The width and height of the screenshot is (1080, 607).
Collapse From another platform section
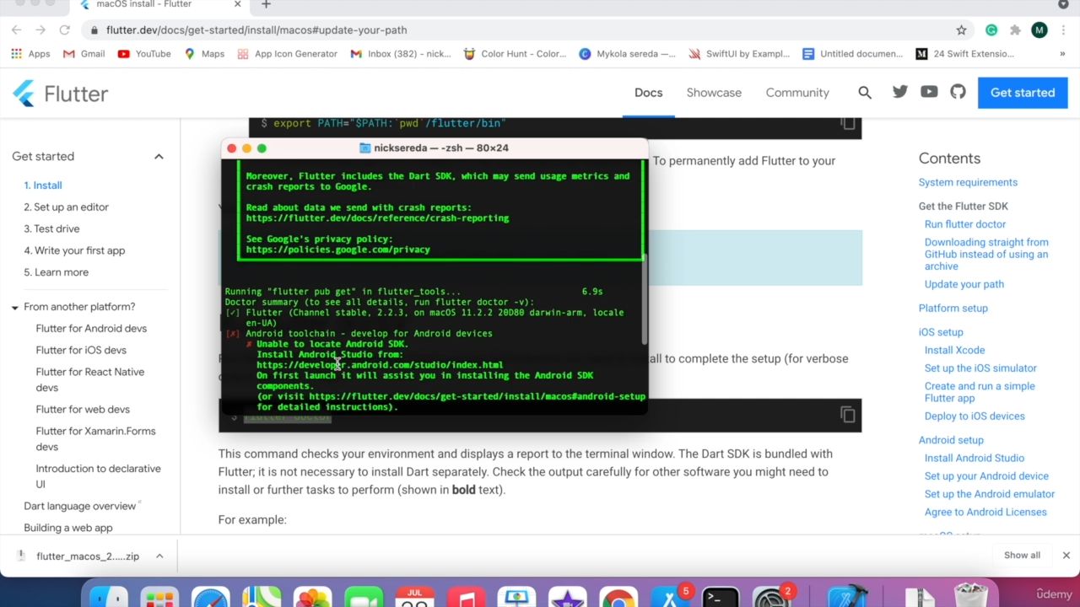[14, 308]
